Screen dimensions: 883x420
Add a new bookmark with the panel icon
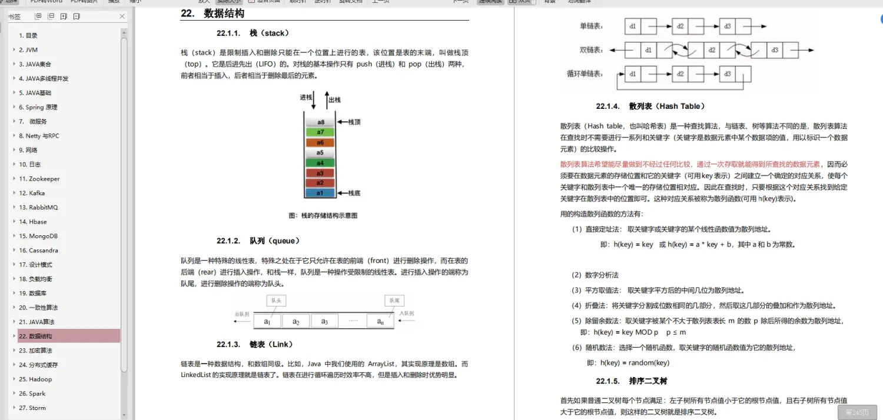[x=62, y=16]
